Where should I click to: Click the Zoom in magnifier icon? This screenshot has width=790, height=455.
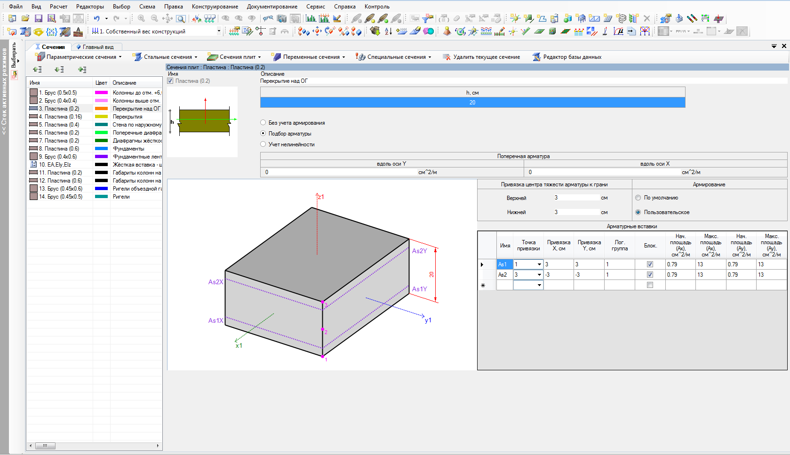pos(141,18)
